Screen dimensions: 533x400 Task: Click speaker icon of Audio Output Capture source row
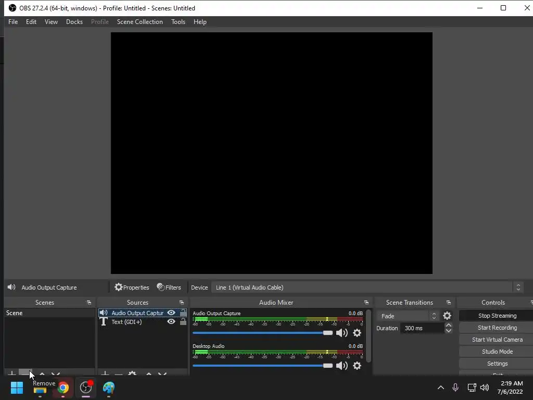[104, 312]
